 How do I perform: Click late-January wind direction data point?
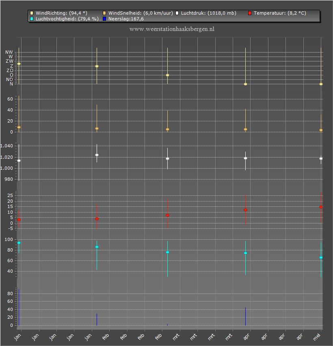click(97, 66)
